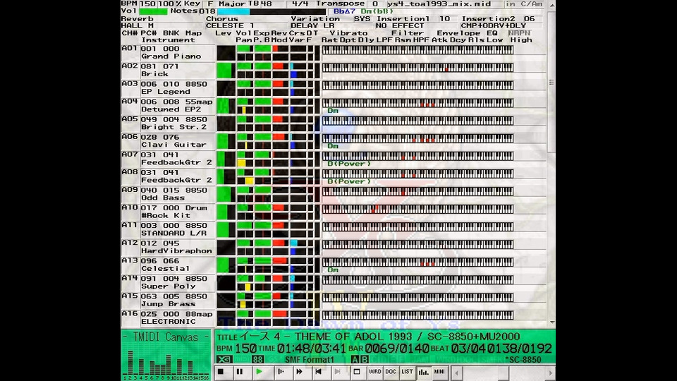This screenshot has width=677, height=381.
Task: Select the Super Poly instrument
Action: (x=169, y=286)
